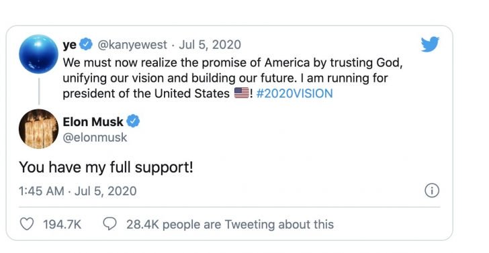Viewport: 489px width, 253px height.
Task: Click the reply speech bubble icon
Action: click(109, 223)
